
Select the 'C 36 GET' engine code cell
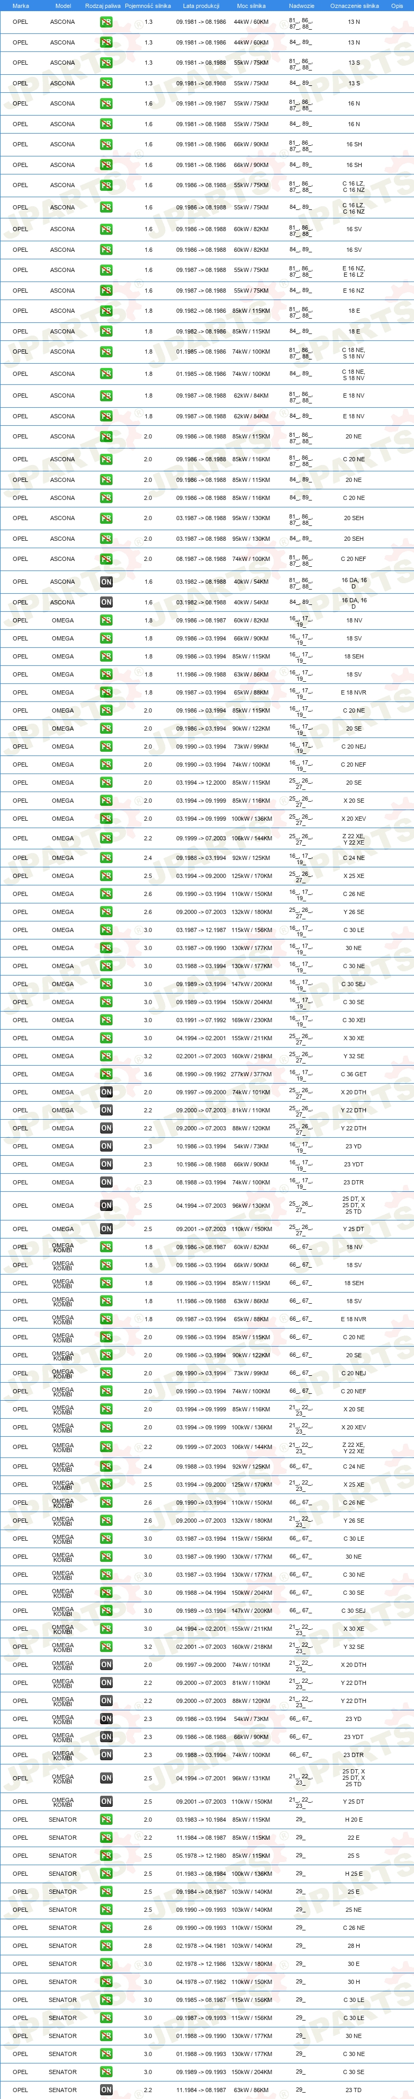[x=354, y=1074]
